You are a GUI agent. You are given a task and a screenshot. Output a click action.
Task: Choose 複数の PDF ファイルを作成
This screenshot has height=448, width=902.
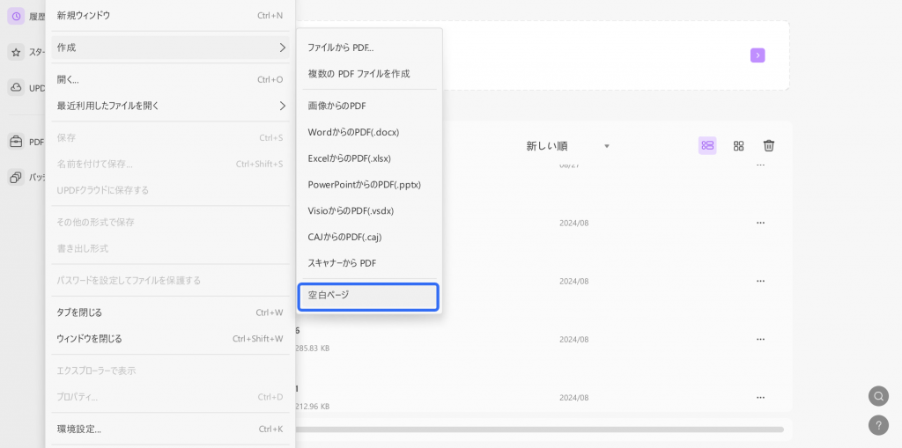pyautogui.click(x=369, y=74)
